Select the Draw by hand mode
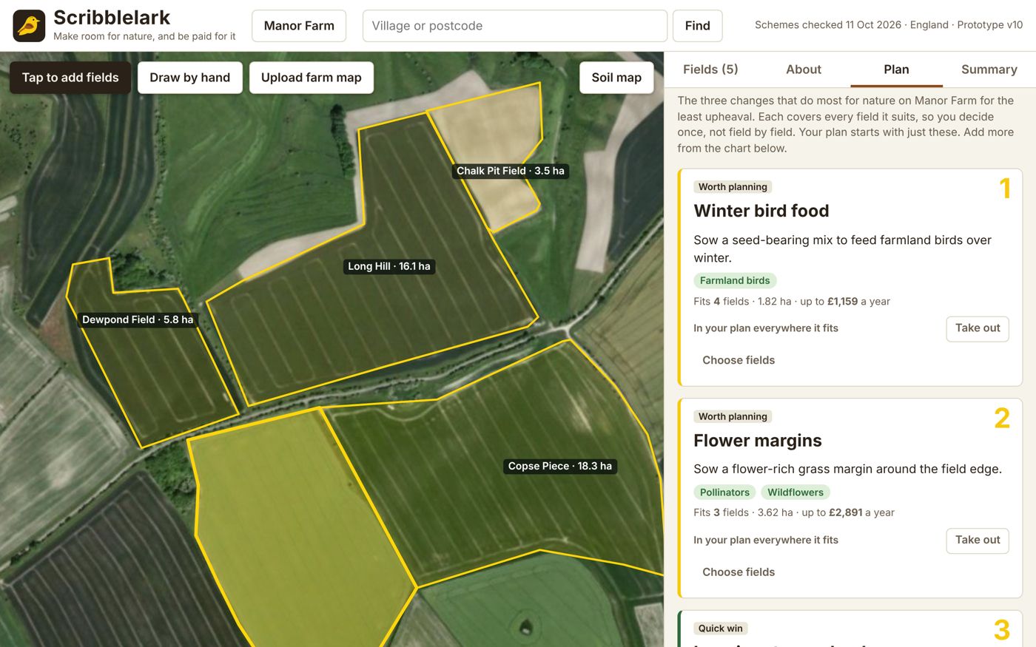1036x647 pixels. pyautogui.click(x=190, y=78)
